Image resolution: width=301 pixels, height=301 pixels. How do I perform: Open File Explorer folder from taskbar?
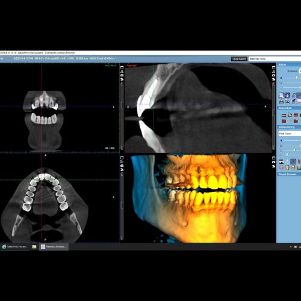click(34, 247)
